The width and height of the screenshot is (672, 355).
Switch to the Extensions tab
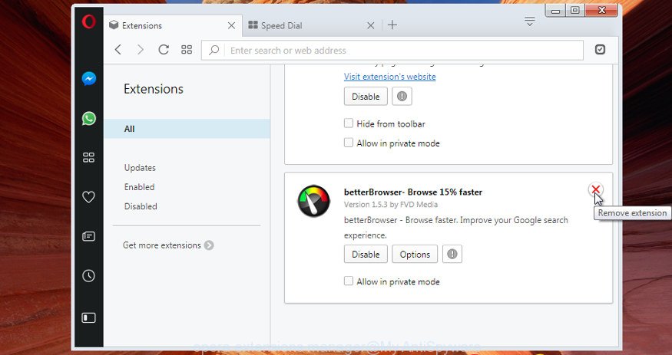pyautogui.click(x=173, y=25)
